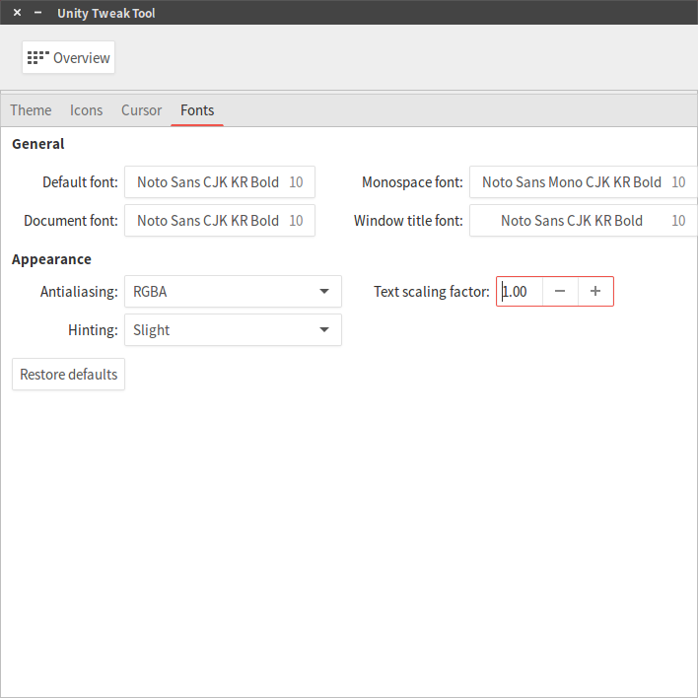698x698 pixels.
Task: Expand the Hinting Slight dropdown
Action: (234, 330)
